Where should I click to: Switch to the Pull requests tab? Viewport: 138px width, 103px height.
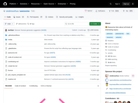35,17
